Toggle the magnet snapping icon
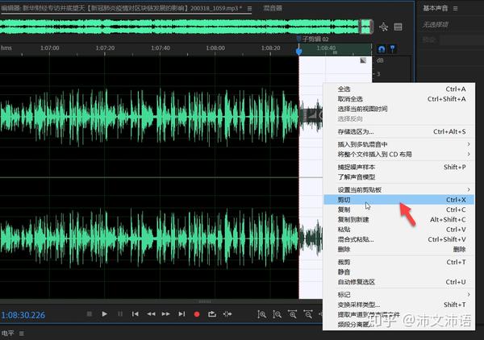The width and height of the screenshot is (484, 340). 382,49
